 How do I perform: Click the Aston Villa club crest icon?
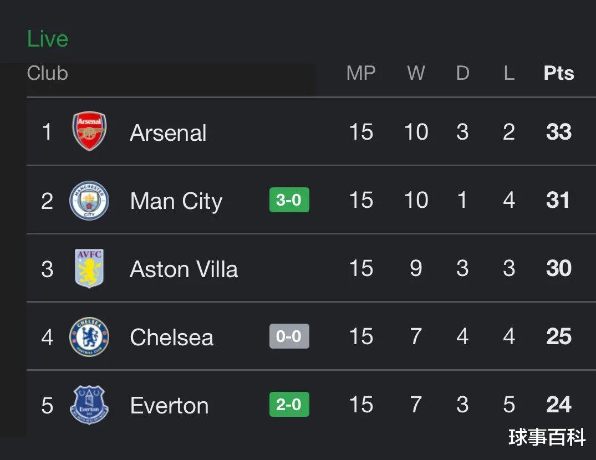pyautogui.click(x=89, y=269)
